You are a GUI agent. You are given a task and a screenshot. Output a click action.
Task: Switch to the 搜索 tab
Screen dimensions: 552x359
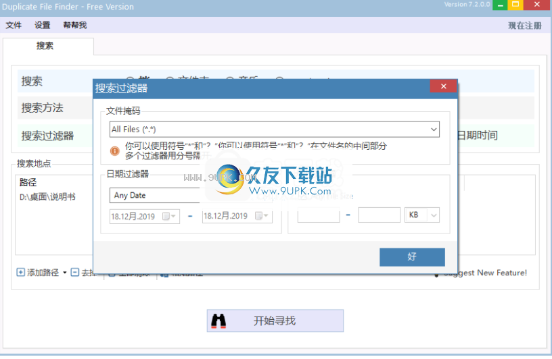pos(48,46)
